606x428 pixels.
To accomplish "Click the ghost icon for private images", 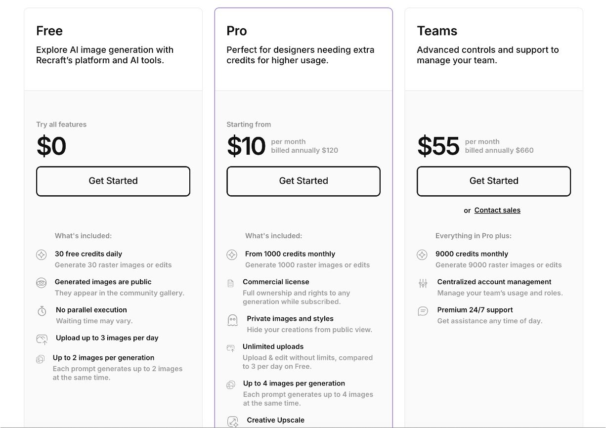I will (x=232, y=320).
